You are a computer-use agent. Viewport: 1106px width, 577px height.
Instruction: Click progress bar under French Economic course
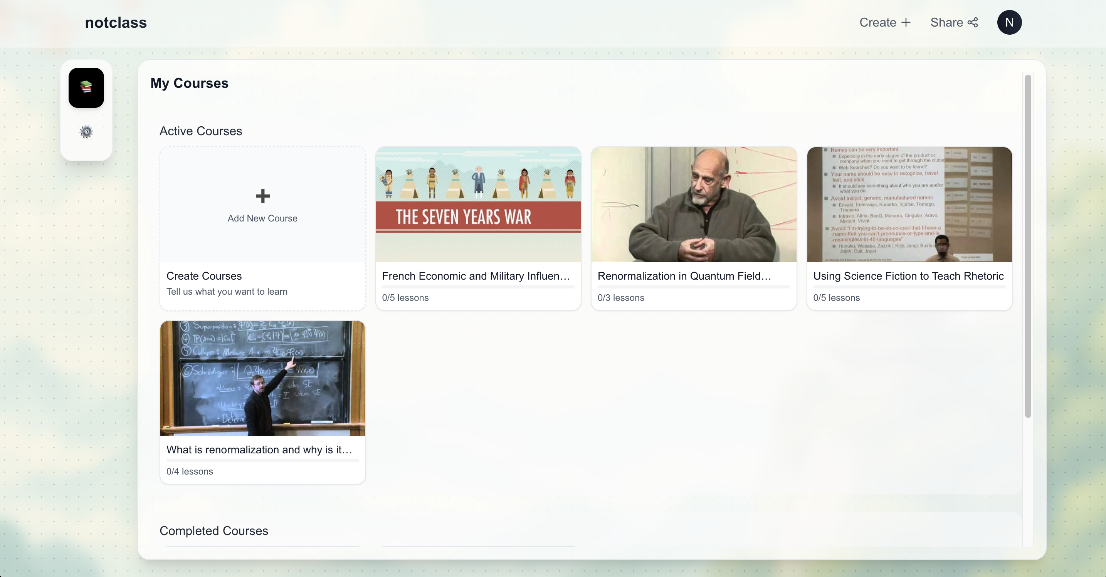[x=478, y=287]
